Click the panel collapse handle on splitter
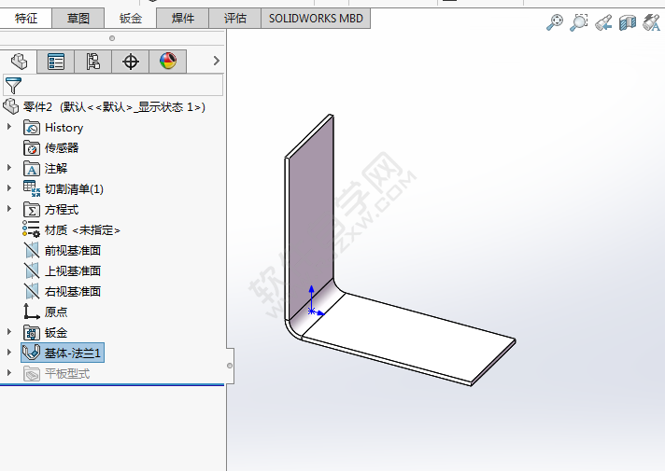The image size is (665, 471). tap(230, 366)
